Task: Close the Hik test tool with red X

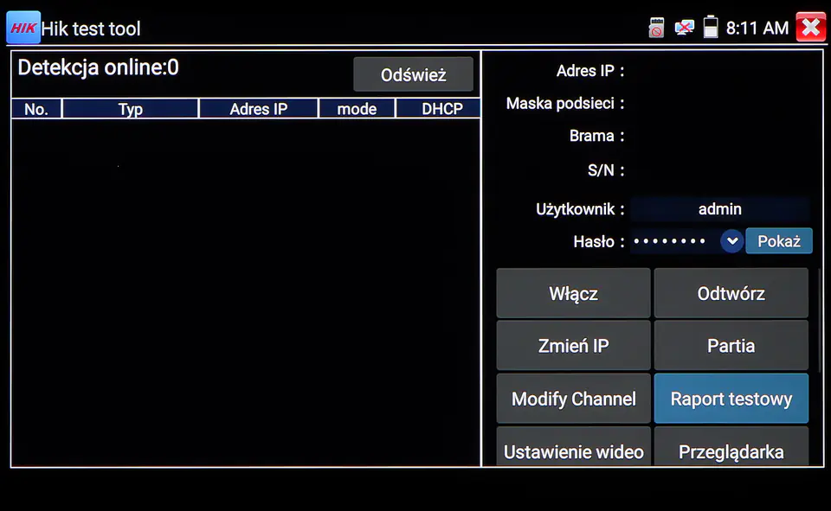Action: click(x=811, y=28)
